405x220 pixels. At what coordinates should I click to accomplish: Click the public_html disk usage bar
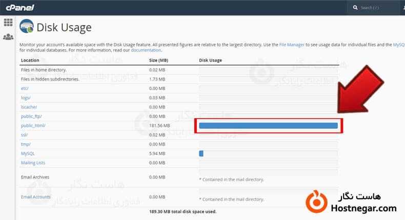pyautogui.click(x=268, y=125)
